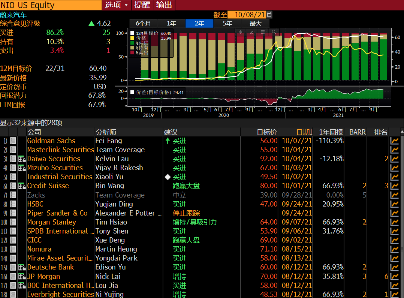404x298 pixels.
Task: Select the pencil annotation tool on the chart
Action: [251, 32]
